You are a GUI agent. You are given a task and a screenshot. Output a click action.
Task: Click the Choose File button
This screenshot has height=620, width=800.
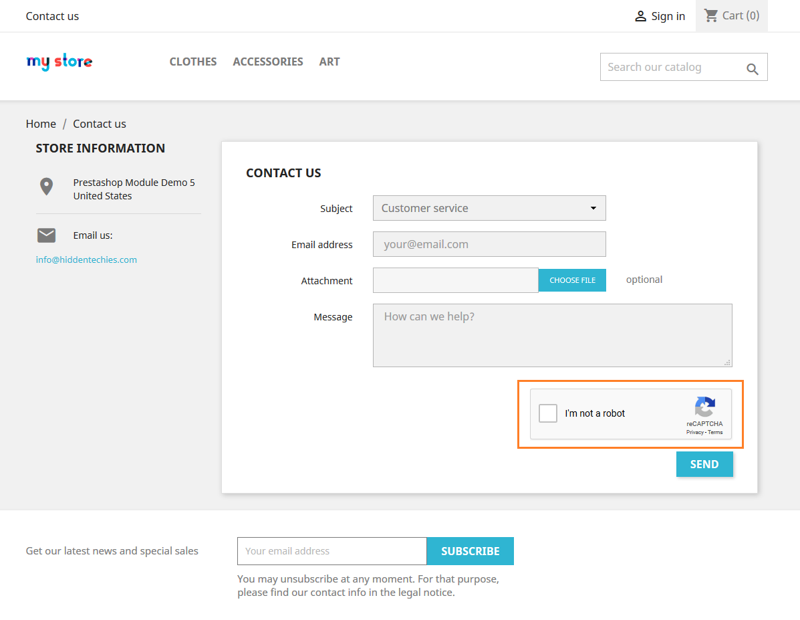pos(572,280)
